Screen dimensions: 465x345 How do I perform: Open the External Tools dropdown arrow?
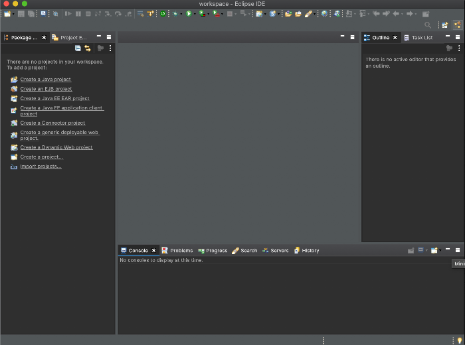tap(222, 14)
